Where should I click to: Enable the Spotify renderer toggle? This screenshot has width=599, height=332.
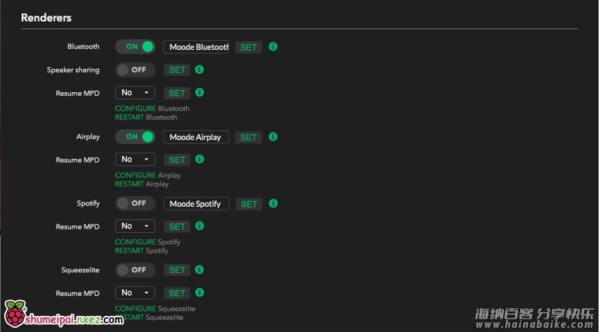[135, 203]
